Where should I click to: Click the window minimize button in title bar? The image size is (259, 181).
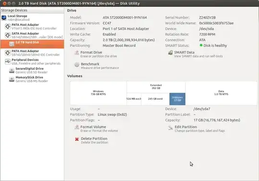(x=9, y=3)
